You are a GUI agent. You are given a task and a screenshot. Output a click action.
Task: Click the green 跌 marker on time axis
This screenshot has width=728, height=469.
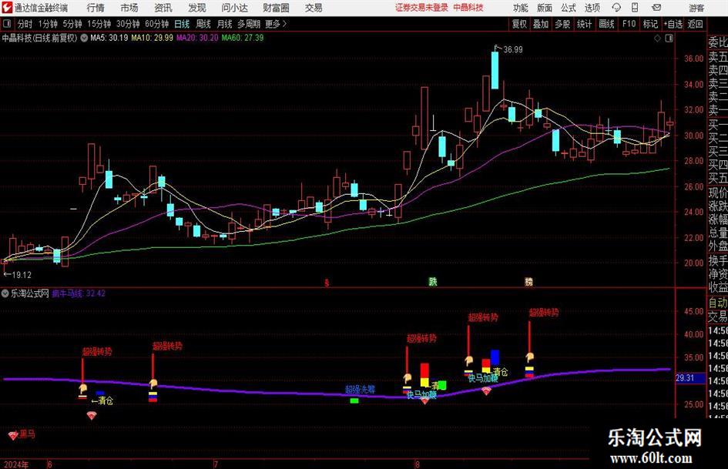click(x=433, y=281)
